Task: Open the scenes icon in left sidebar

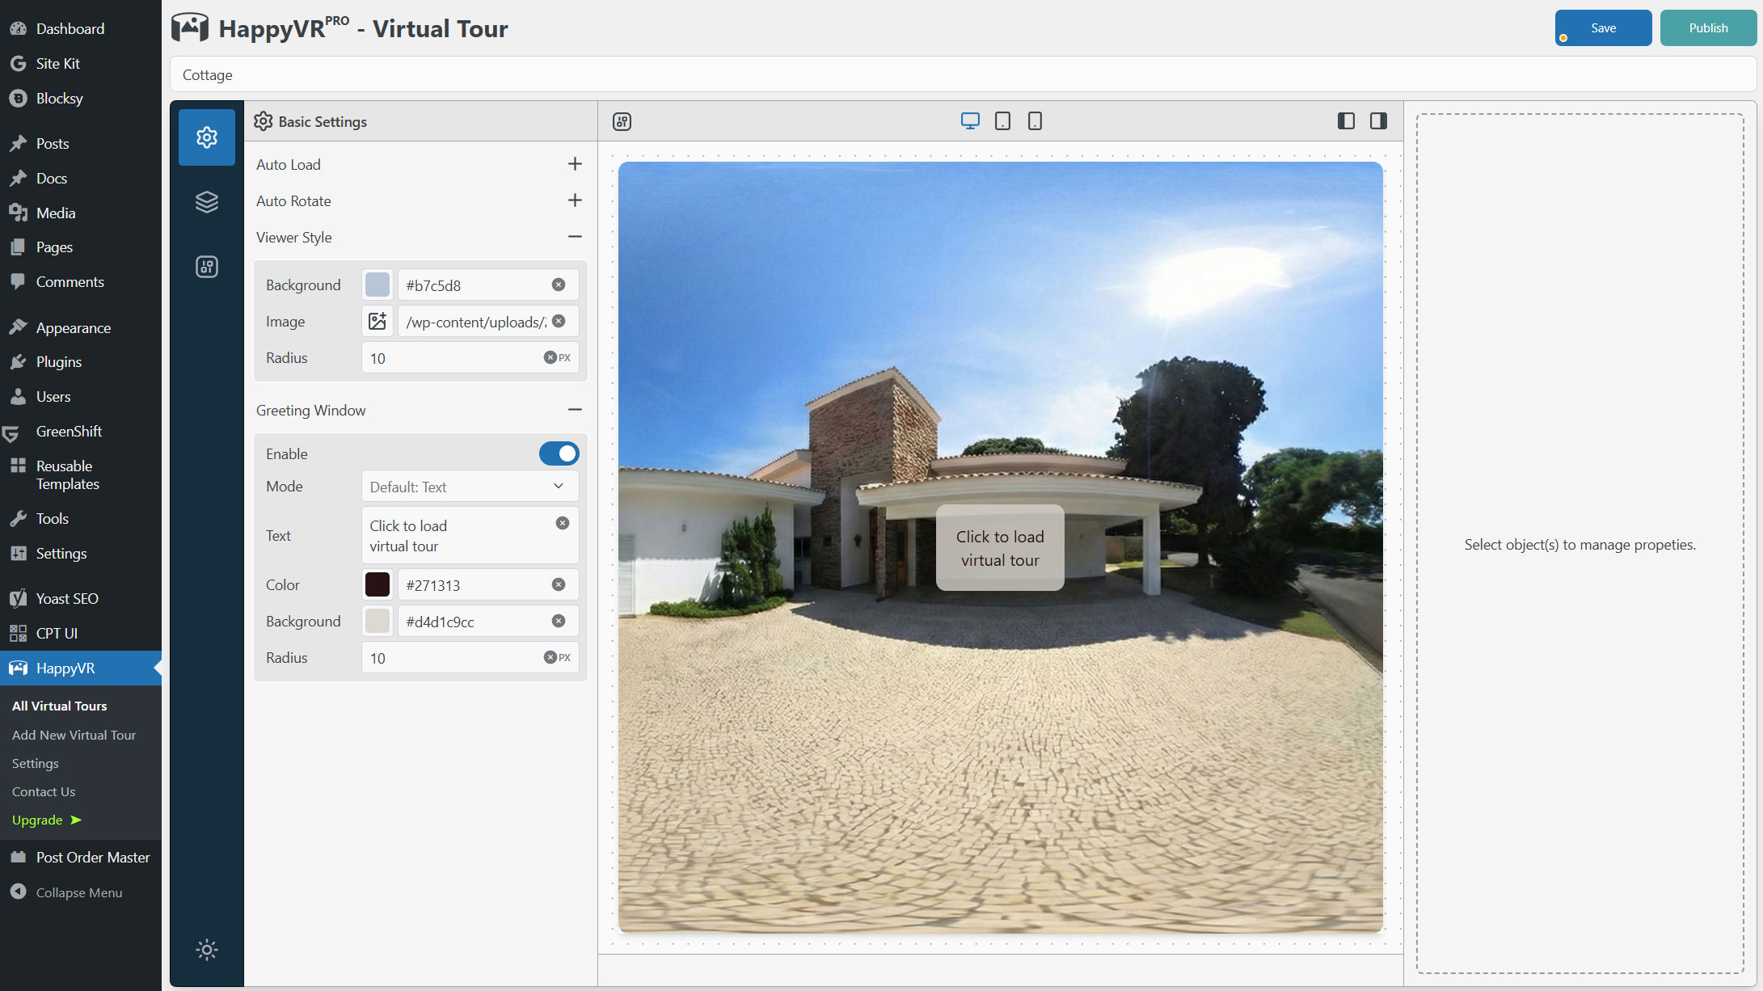Action: (207, 267)
